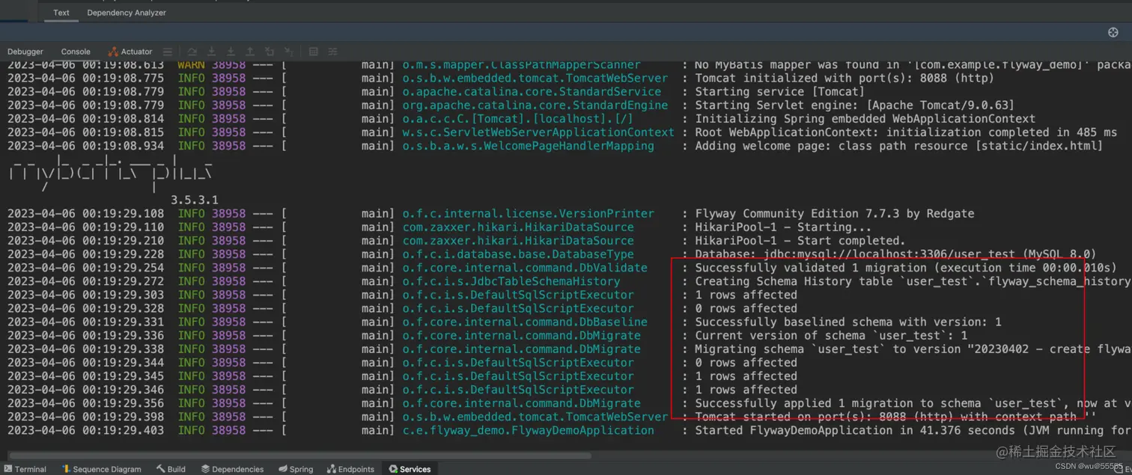1132x475 pixels.
Task: Open the Sequence Diagram tool window
Action: point(101,469)
